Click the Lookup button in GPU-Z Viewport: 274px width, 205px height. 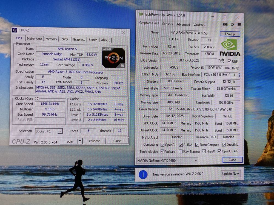tap(230, 34)
